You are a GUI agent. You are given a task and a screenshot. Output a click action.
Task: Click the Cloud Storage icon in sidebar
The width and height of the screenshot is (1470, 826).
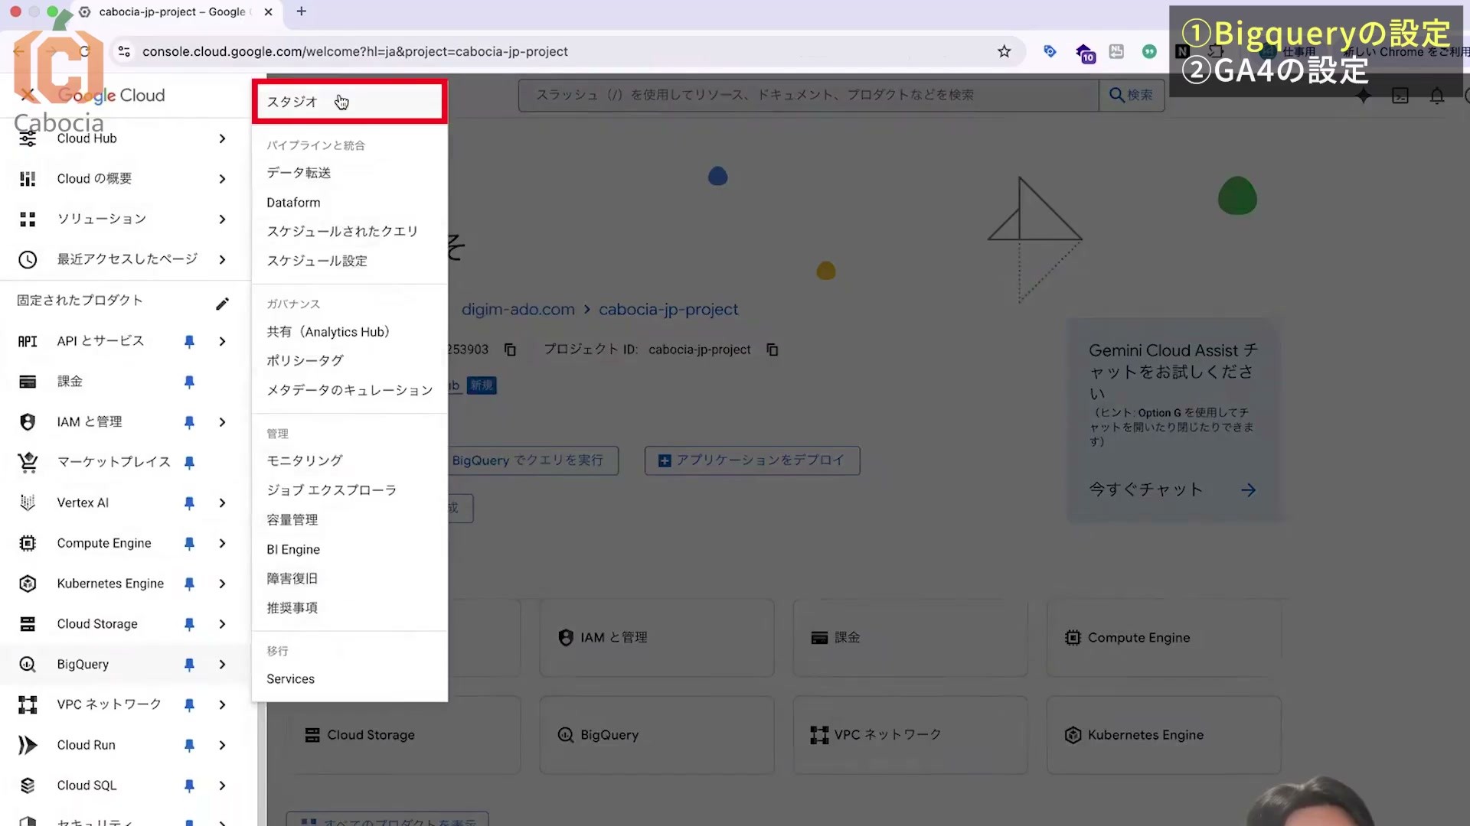28,624
